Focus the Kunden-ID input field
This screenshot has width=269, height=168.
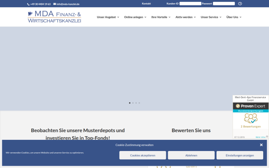click(190, 4)
